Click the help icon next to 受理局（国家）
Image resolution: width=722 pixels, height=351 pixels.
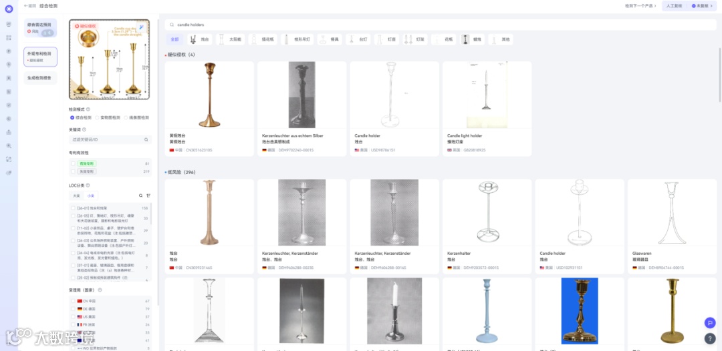coord(100,290)
